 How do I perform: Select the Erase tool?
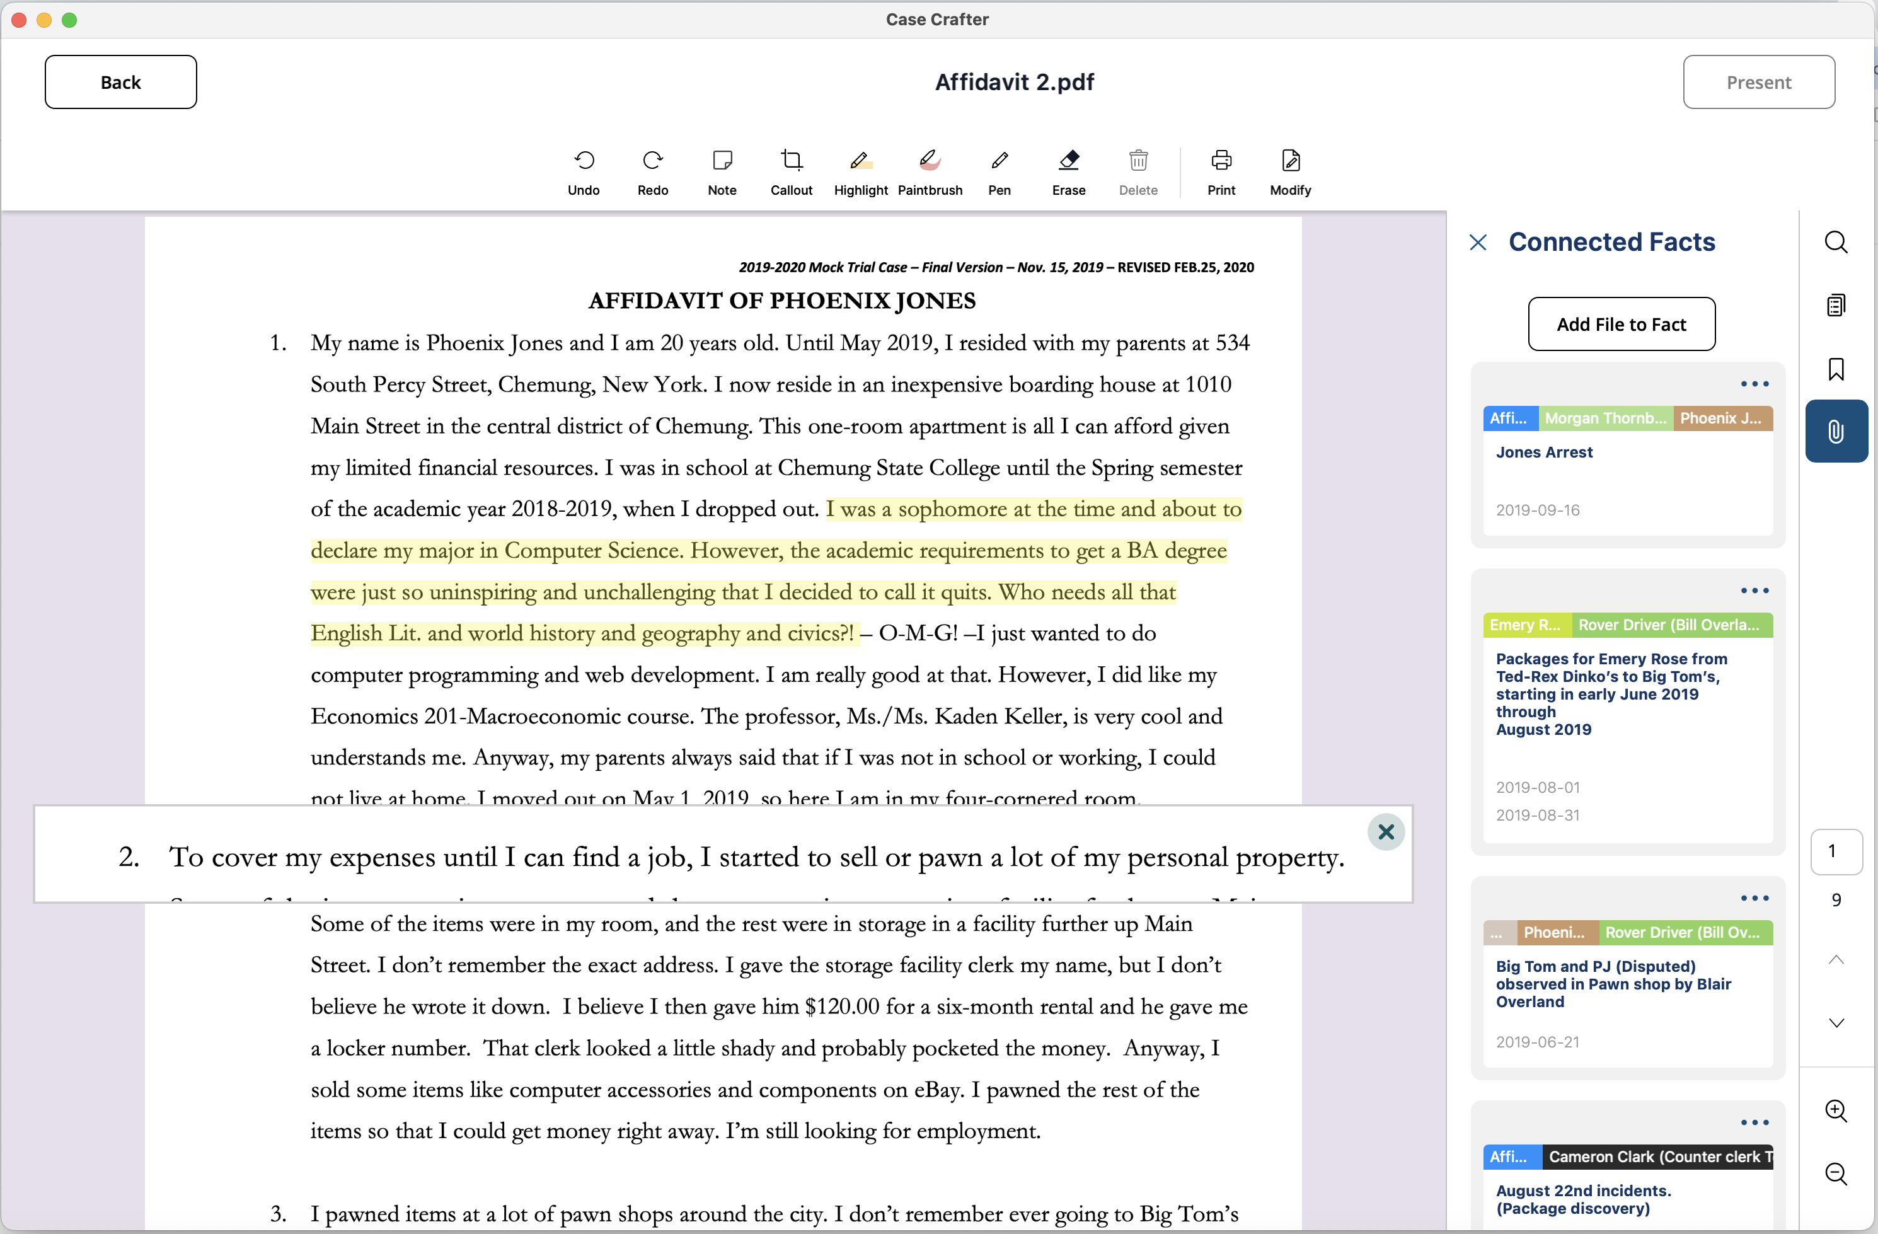[1068, 172]
